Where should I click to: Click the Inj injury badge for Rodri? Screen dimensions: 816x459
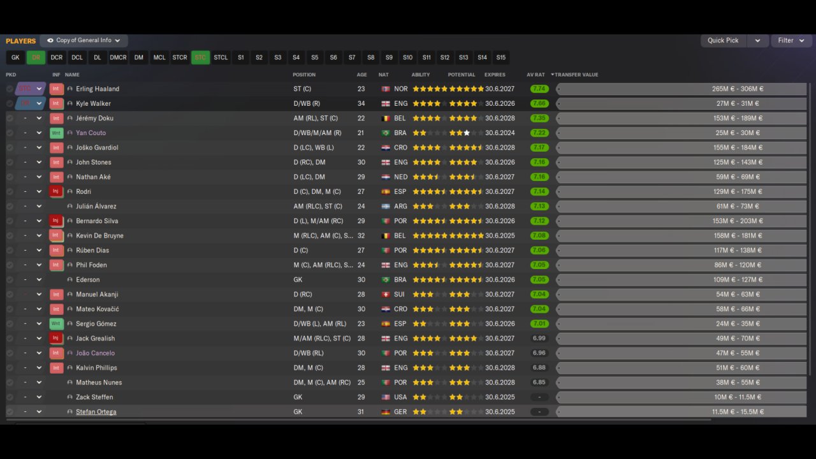56,191
